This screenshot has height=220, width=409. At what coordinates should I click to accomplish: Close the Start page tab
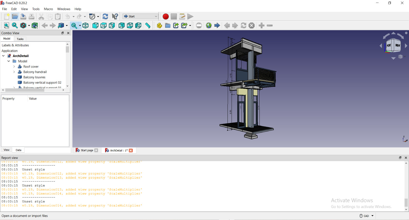coord(96,150)
